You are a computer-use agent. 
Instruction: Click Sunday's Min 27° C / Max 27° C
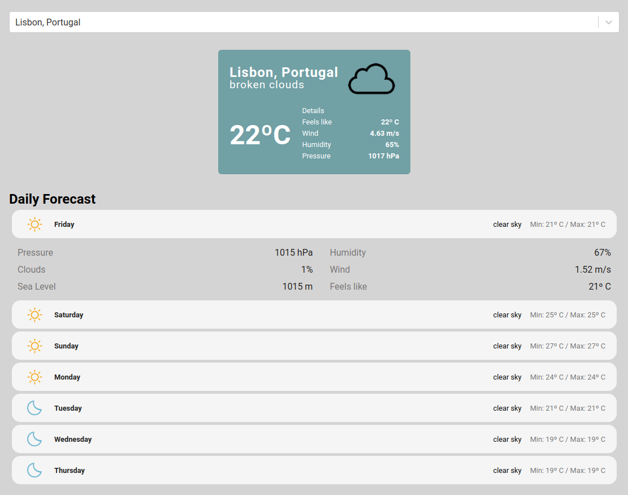coord(568,346)
